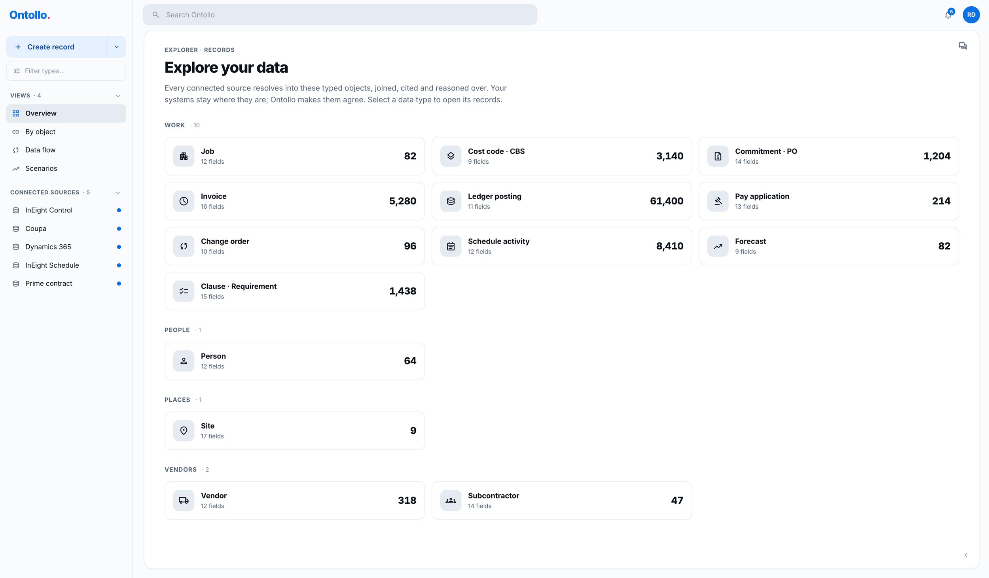
Task: Open the Scenarios view
Action: [x=66, y=168]
